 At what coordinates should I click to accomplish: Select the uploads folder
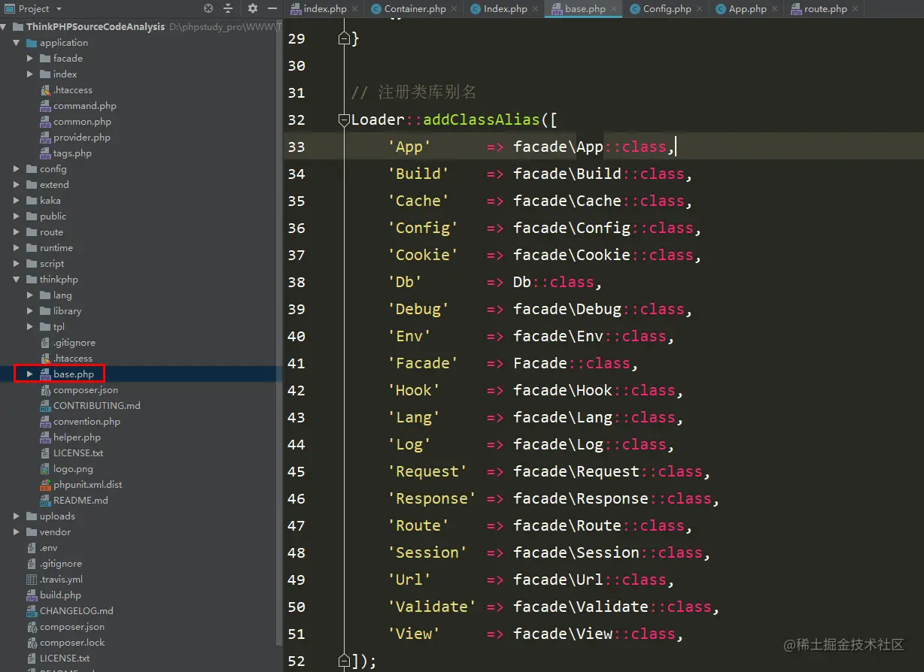57,516
